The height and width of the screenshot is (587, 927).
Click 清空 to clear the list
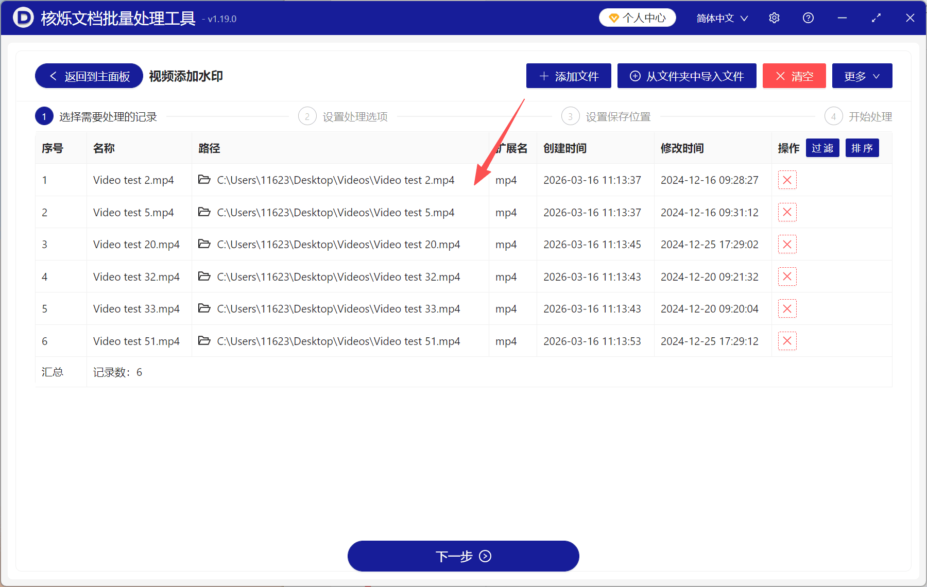(794, 76)
